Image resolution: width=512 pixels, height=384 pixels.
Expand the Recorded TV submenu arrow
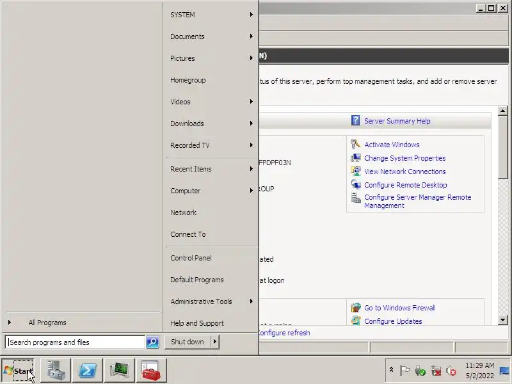251,145
